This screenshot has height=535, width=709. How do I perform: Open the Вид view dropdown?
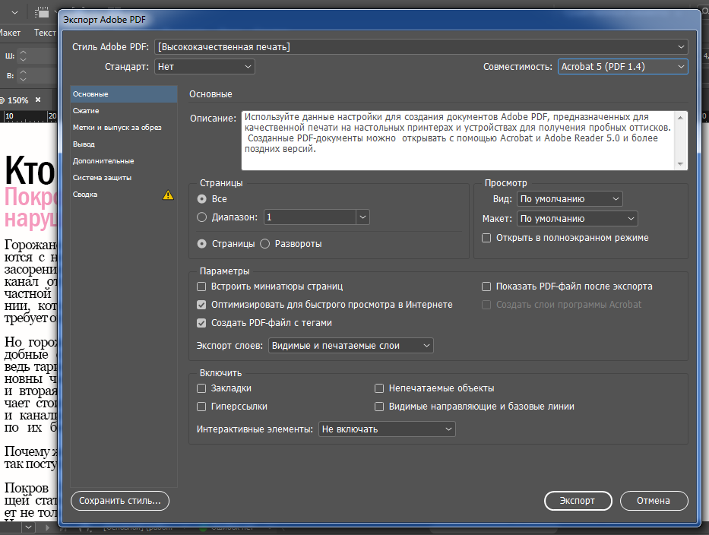(570, 199)
